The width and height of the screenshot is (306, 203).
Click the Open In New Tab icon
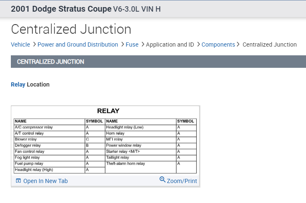[18, 181]
